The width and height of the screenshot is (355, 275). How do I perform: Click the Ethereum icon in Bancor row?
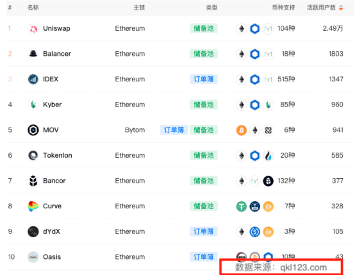point(242,181)
